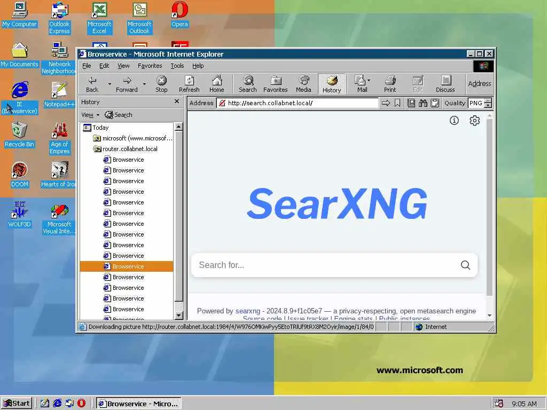This screenshot has width=547, height=410.
Task: Open the bookmarks list icon beside Quality
Action: (411, 103)
